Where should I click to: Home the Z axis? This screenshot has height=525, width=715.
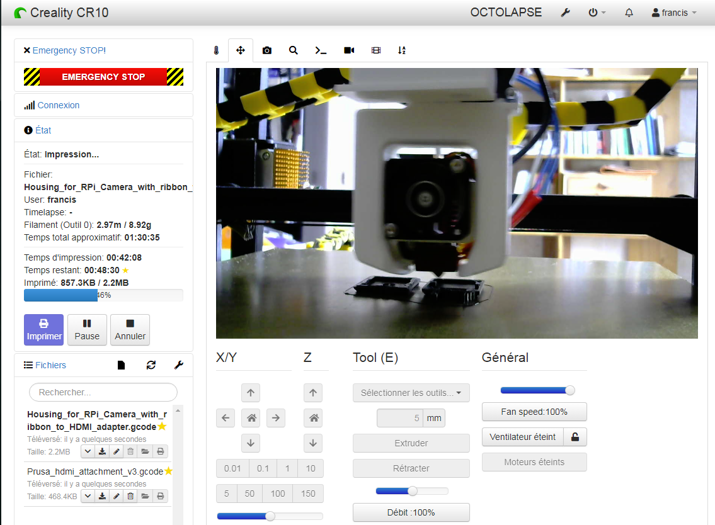pos(314,418)
